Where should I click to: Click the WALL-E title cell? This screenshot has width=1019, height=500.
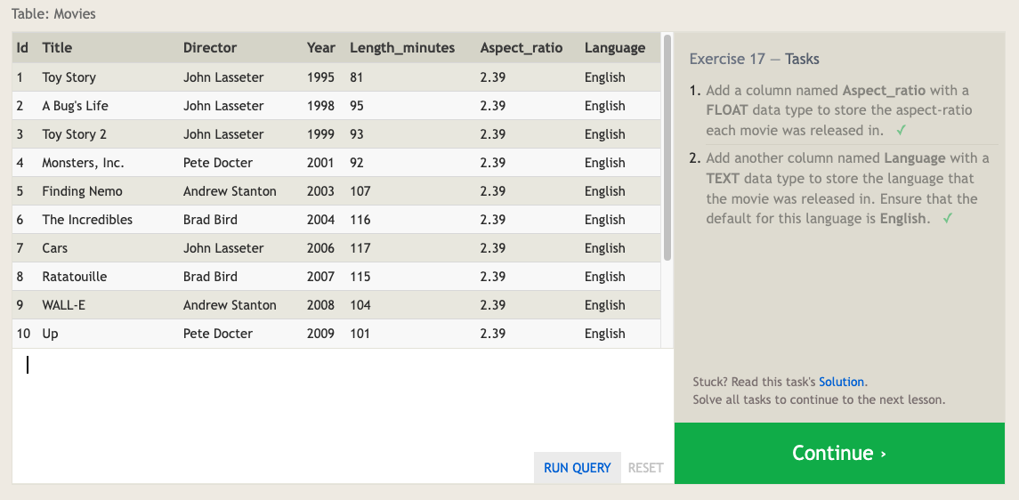click(64, 305)
